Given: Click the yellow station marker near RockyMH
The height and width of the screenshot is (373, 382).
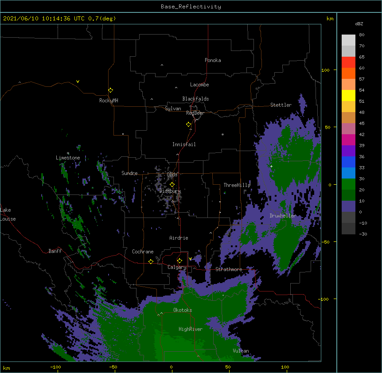Looking at the screenshot, I should click(111, 90).
